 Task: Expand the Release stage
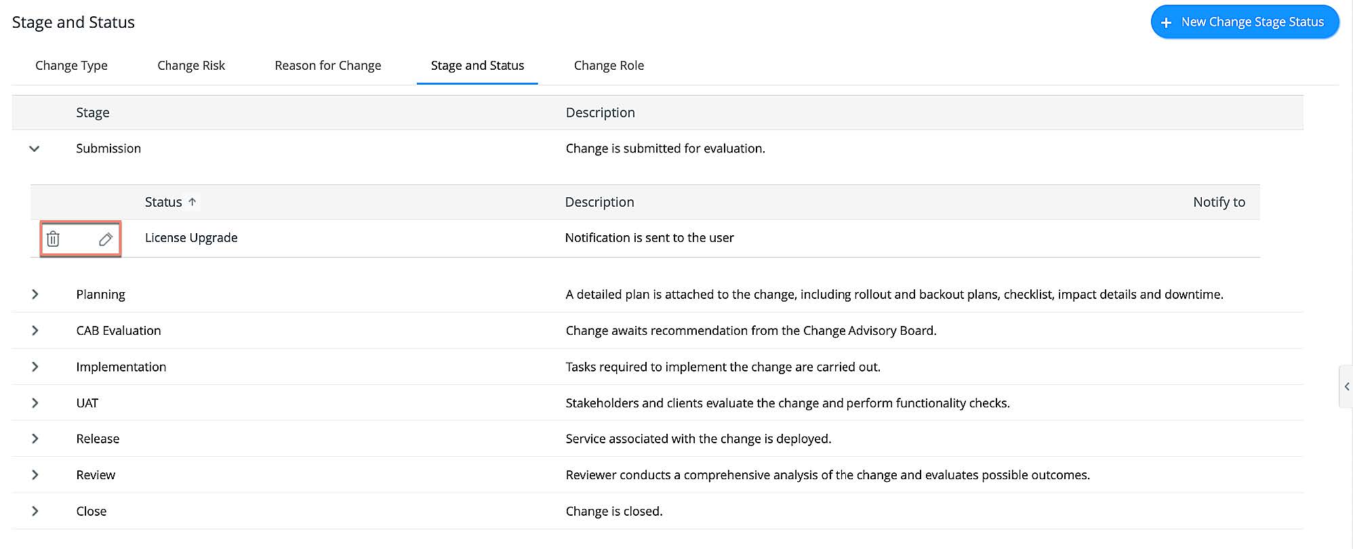(x=35, y=439)
